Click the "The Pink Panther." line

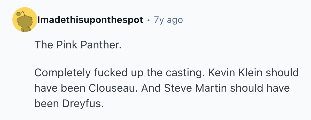point(77,45)
